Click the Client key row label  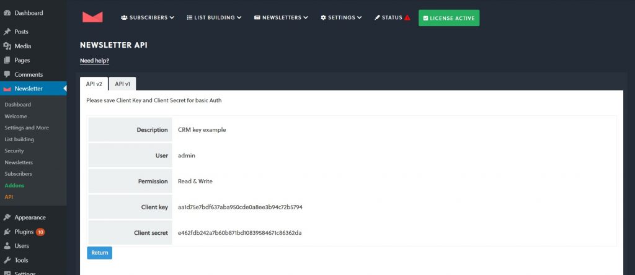(154, 207)
